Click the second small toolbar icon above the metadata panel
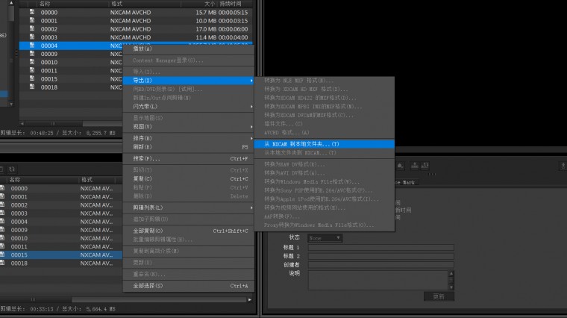567x318 pixels. coord(415,166)
